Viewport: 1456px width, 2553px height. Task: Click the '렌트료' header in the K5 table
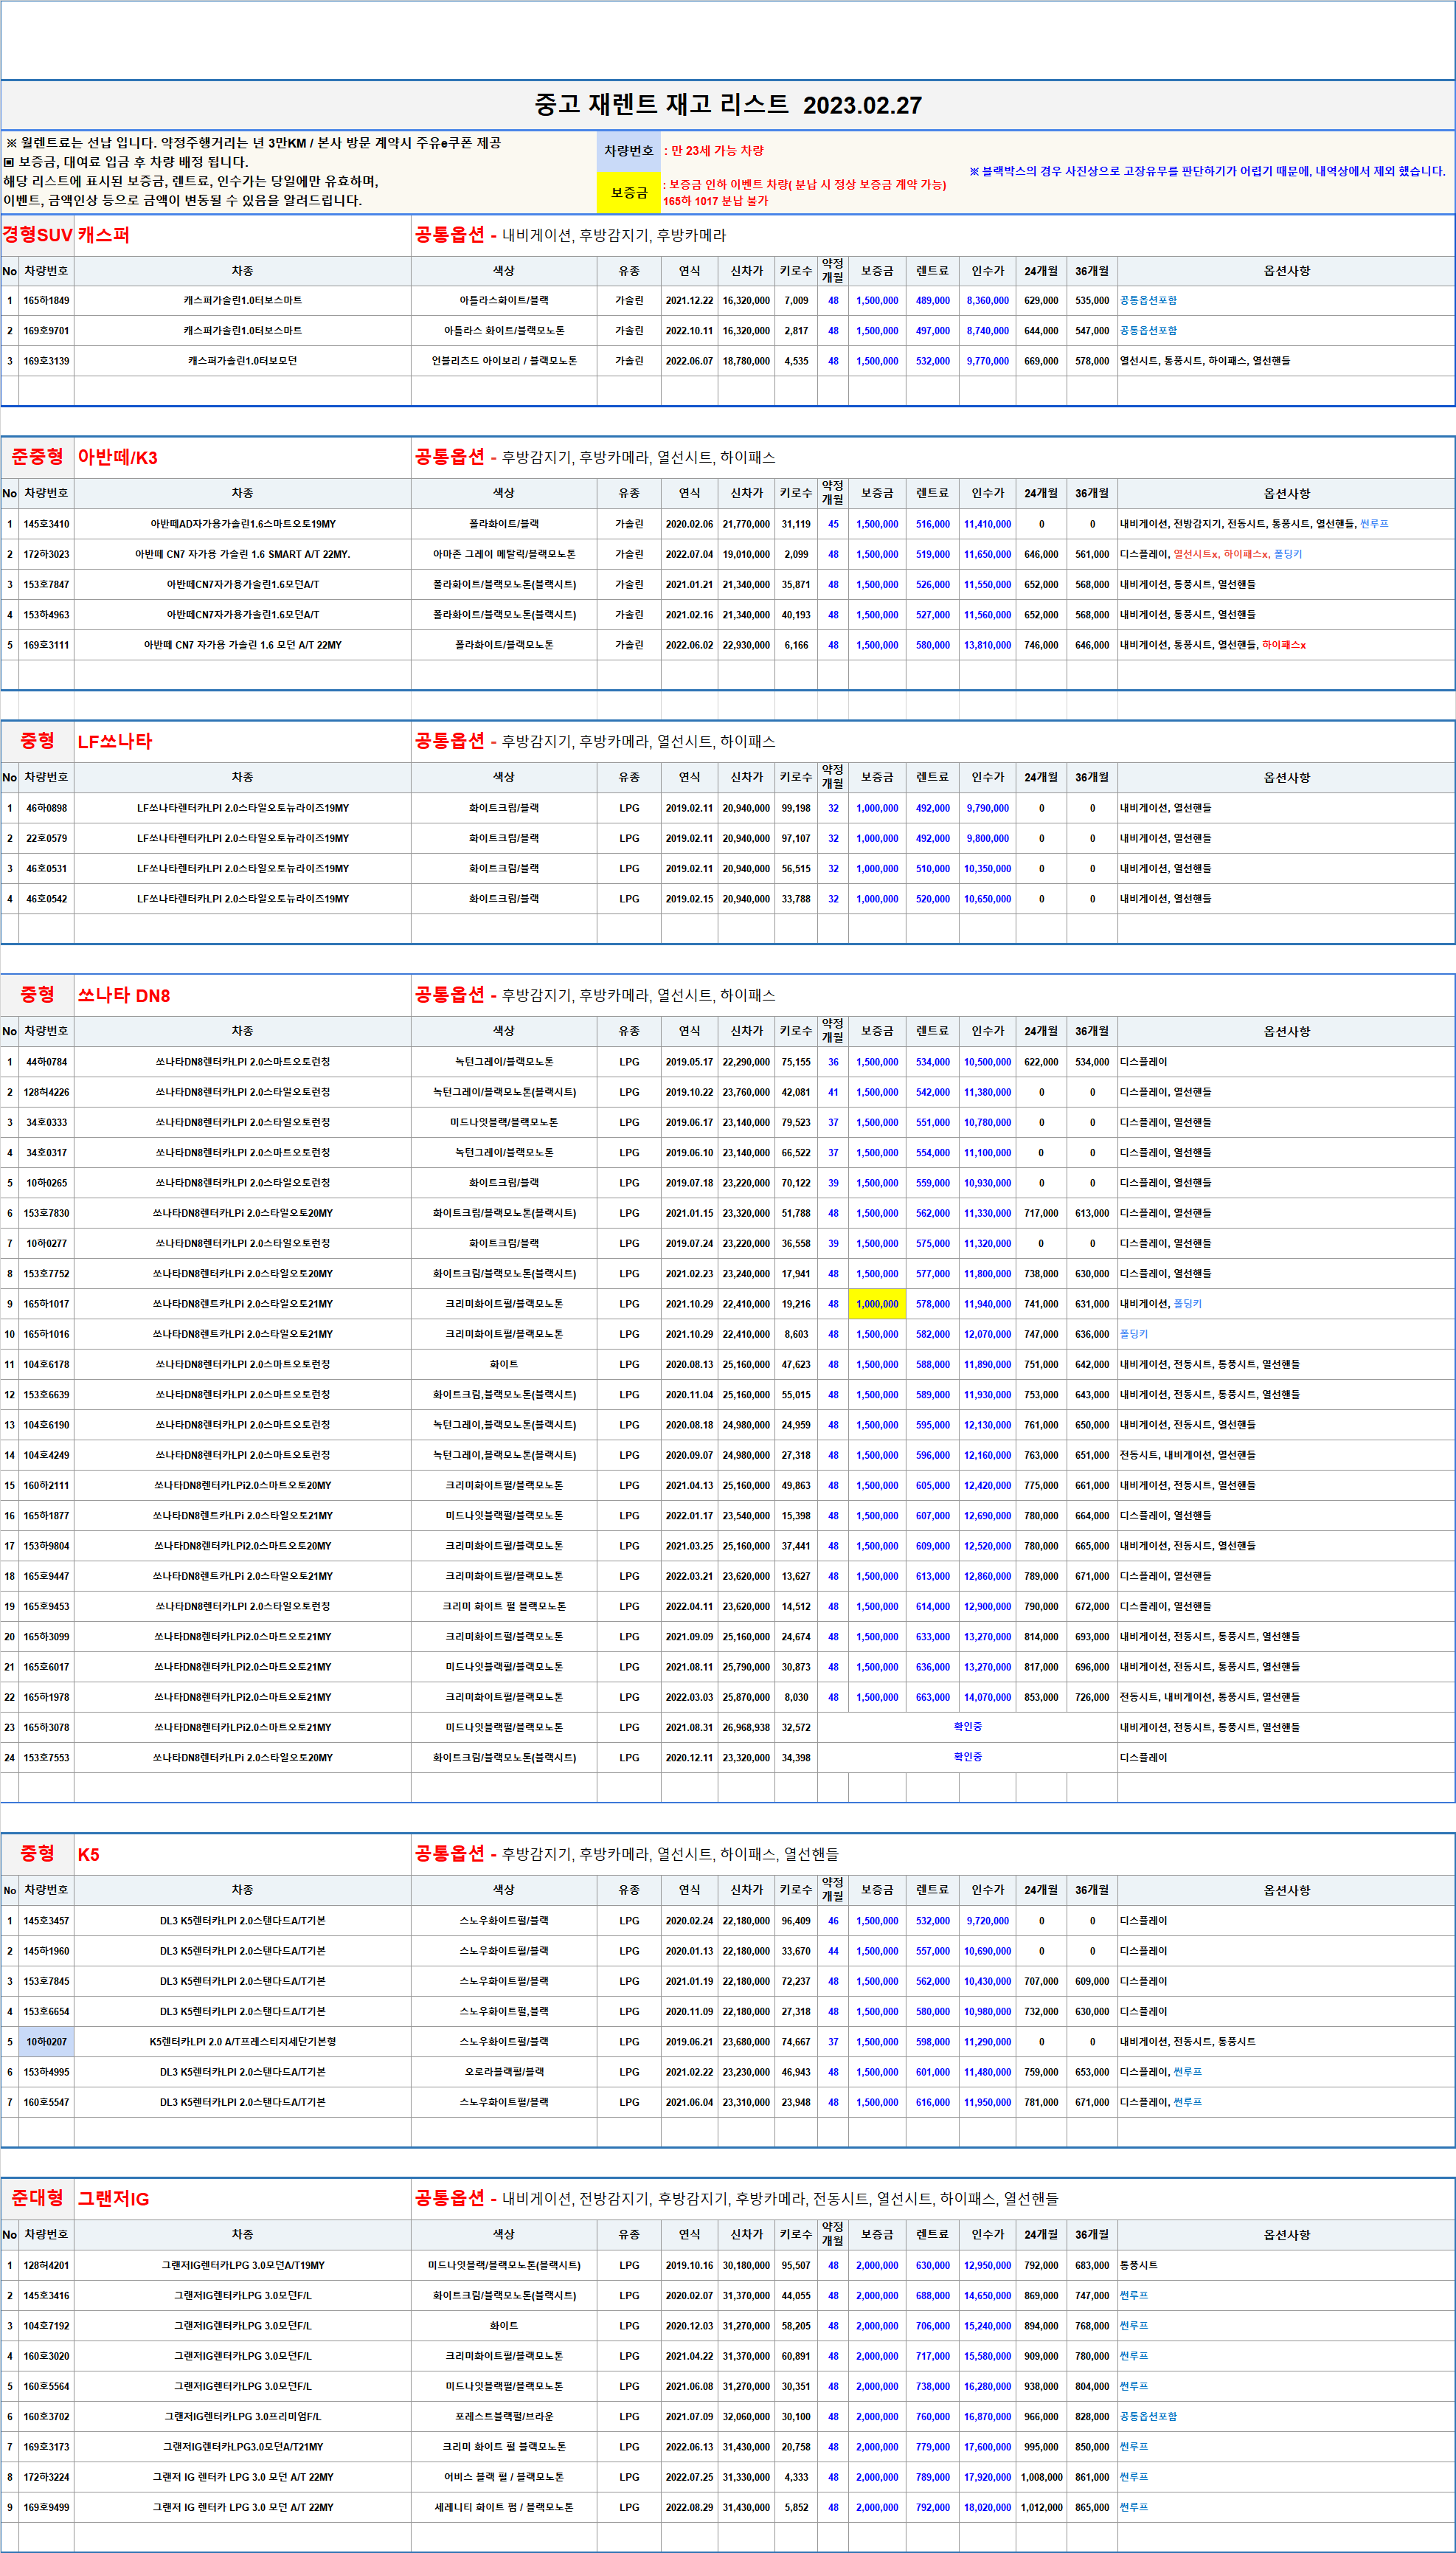(932, 1890)
